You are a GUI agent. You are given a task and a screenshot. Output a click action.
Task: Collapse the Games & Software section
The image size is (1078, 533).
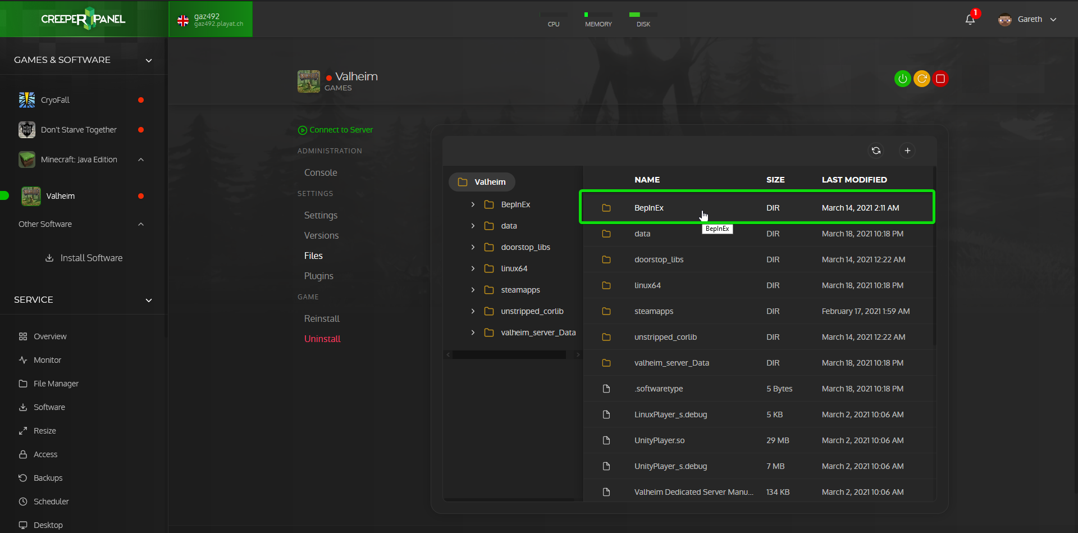149,61
